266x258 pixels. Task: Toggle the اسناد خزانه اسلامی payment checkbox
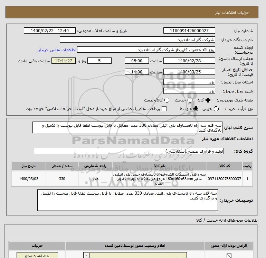tap(164, 109)
